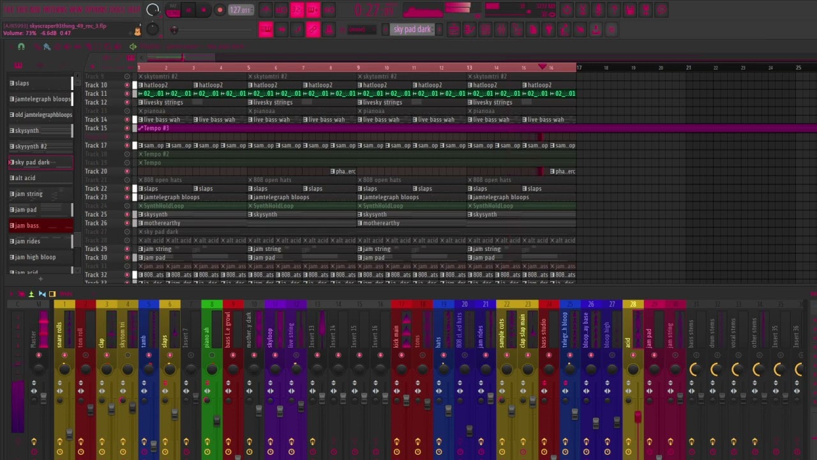Image resolution: width=817 pixels, height=460 pixels.
Task: Click the auto scrolling arrow icon
Action: [x=281, y=29]
